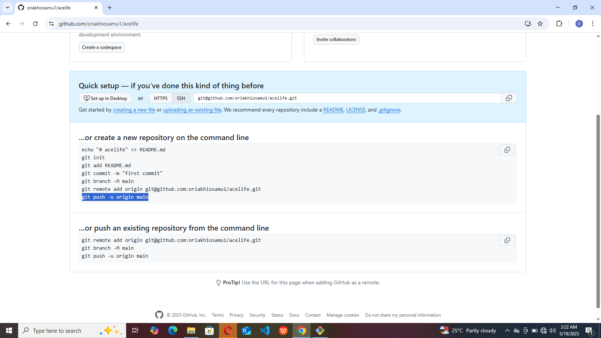Click the GitHub logo in the footer
The height and width of the screenshot is (338, 601).
(x=159, y=315)
